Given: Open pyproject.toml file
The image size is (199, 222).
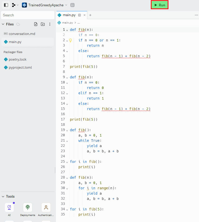Looking at the screenshot, I should coord(28,68).
